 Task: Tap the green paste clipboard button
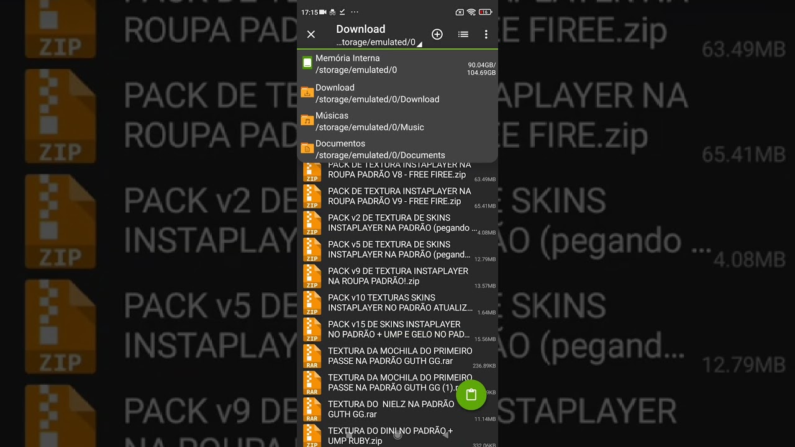[x=471, y=394]
